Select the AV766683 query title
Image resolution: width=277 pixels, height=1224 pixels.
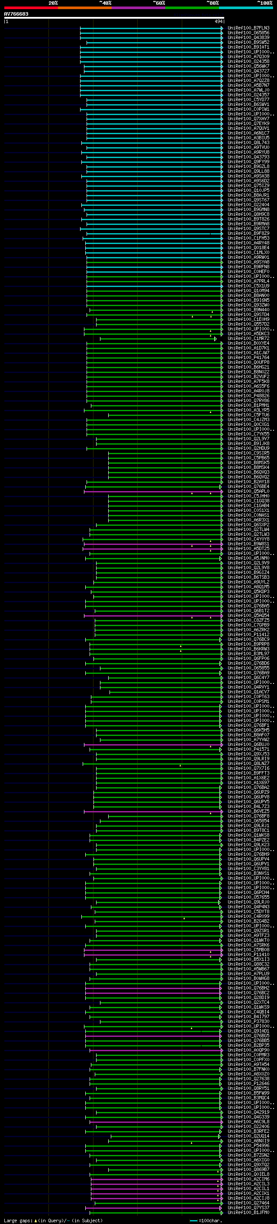(16, 14)
